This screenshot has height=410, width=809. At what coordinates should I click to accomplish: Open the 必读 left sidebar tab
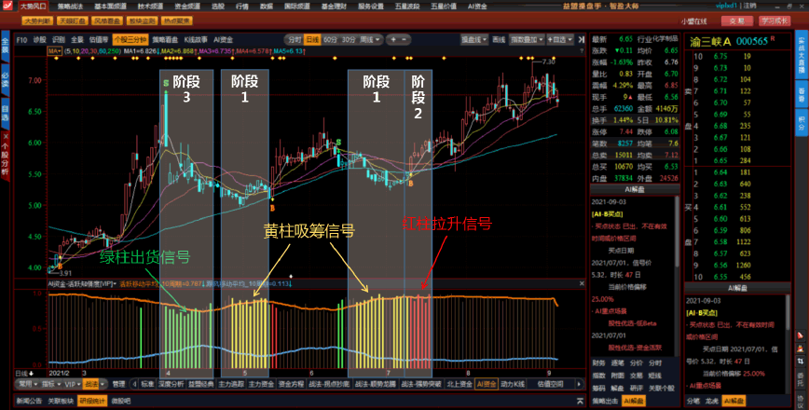pyautogui.click(x=6, y=78)
